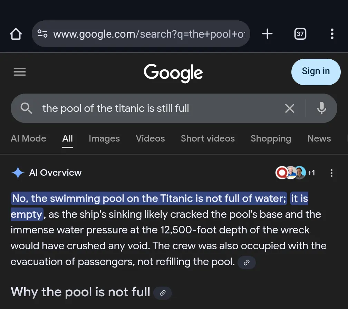The width and height of the screenshot is (348, 309).
Task: Tap the browser home icon
Action: point(16,34)
